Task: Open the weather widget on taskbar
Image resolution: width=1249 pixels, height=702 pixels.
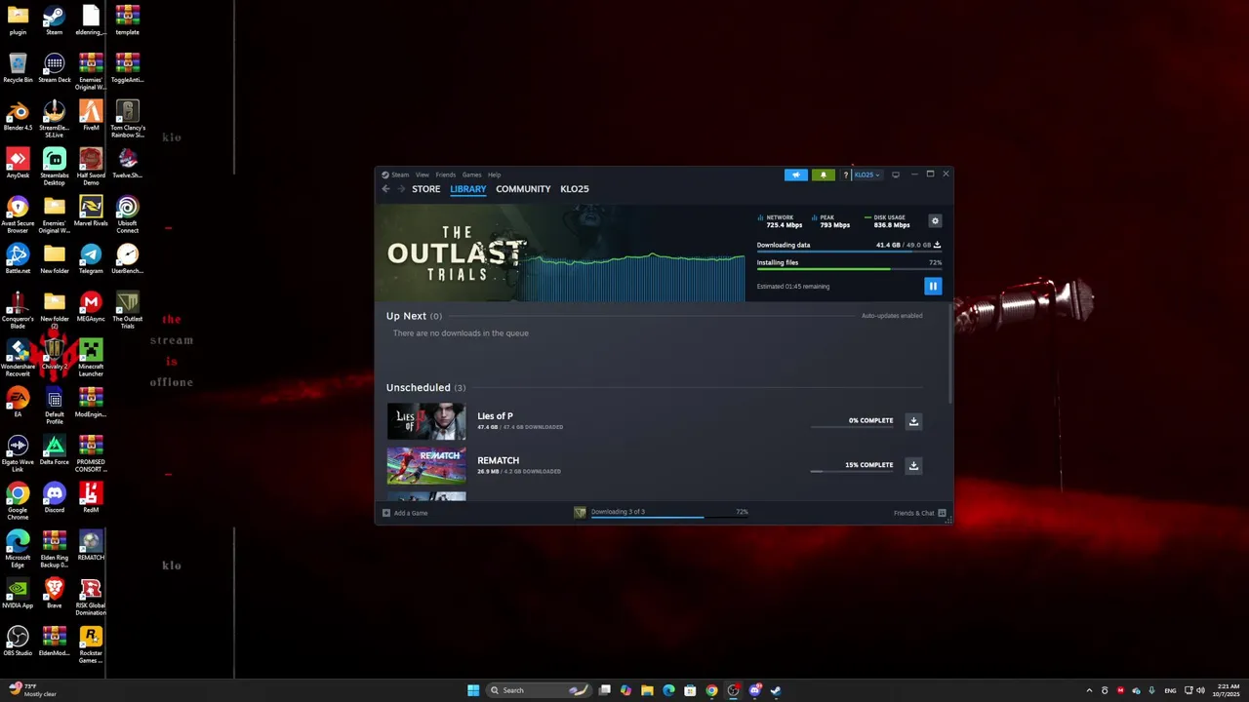Action: click(32, 690)
